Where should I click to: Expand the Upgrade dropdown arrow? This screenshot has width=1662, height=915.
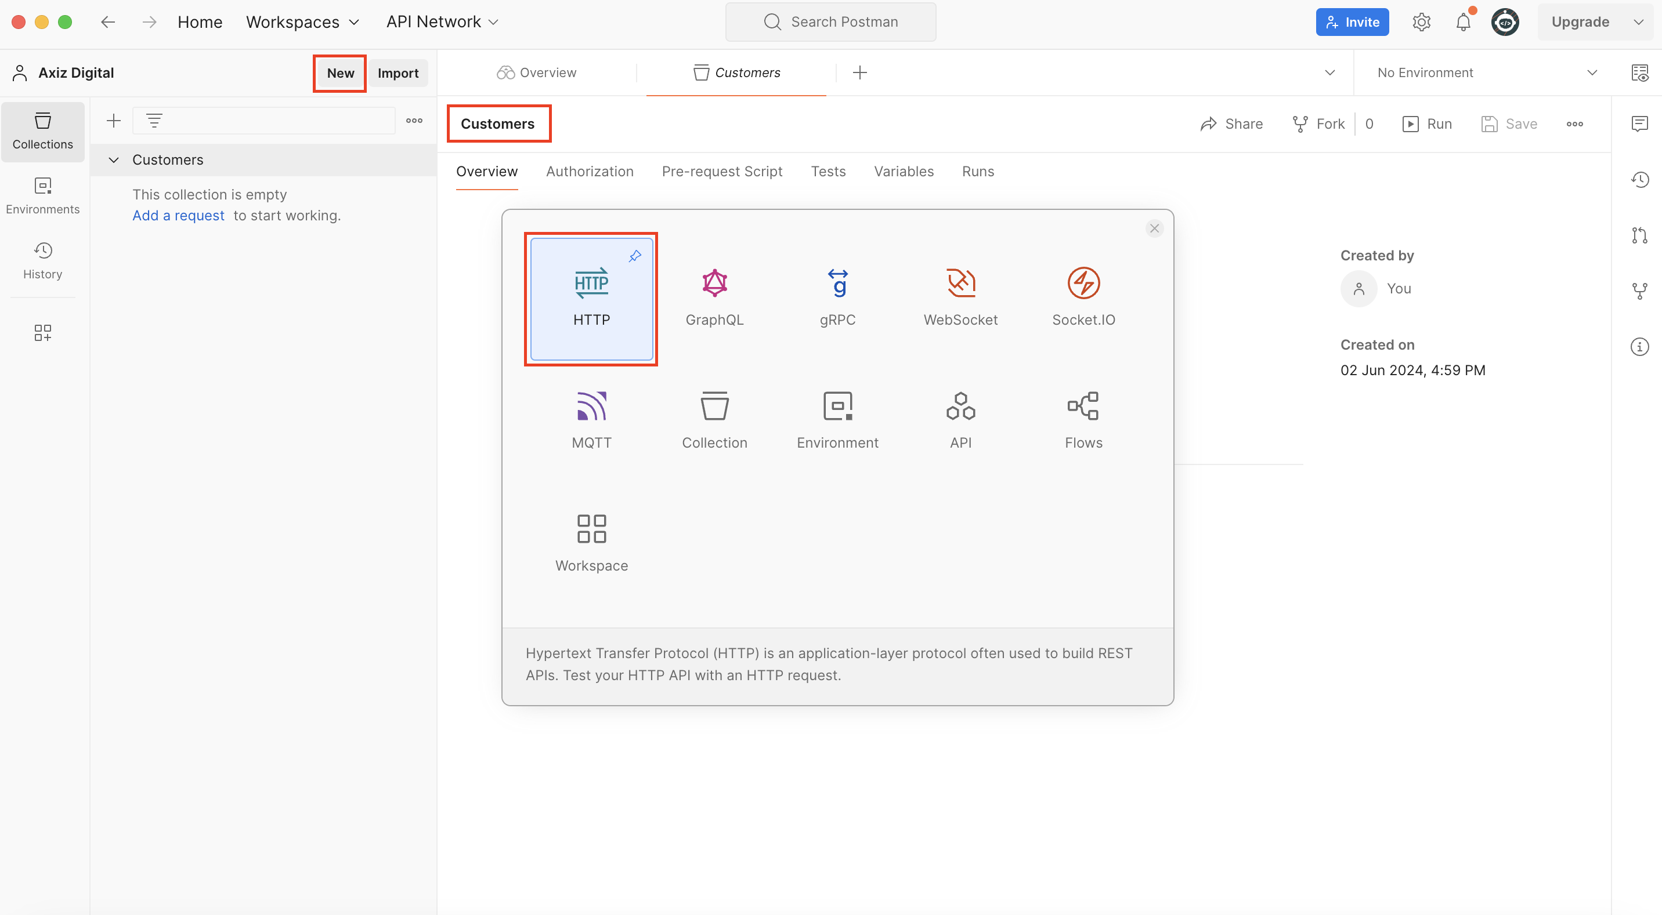point(1638,22)
